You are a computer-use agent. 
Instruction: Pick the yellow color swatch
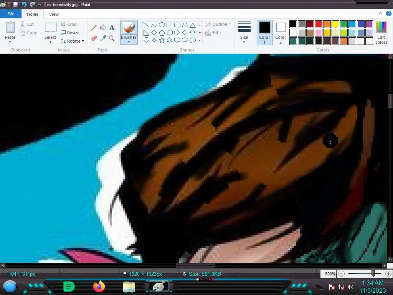[x=335, y=24]
